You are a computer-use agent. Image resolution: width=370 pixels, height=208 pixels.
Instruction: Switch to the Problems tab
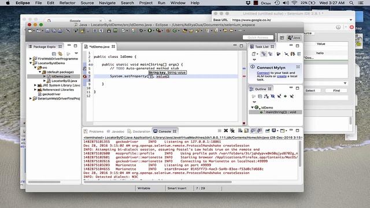(94, 131)
